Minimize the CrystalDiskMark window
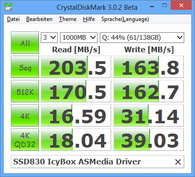Viewport: 195px width, 177px height. (152, 6)
